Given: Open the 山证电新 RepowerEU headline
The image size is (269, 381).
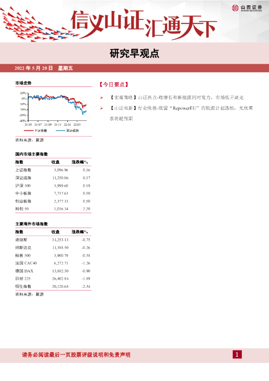Looking at the screenshot, I should (x=181, y=113).
